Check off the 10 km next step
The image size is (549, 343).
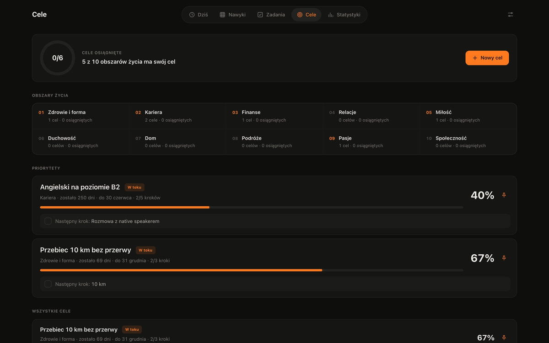48,284
